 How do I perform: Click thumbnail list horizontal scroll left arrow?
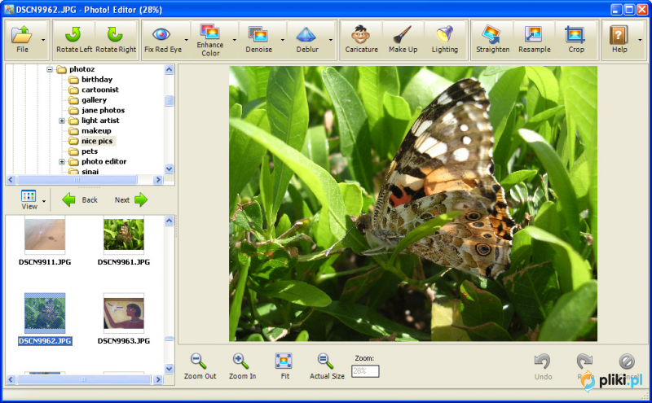point(11,379)
